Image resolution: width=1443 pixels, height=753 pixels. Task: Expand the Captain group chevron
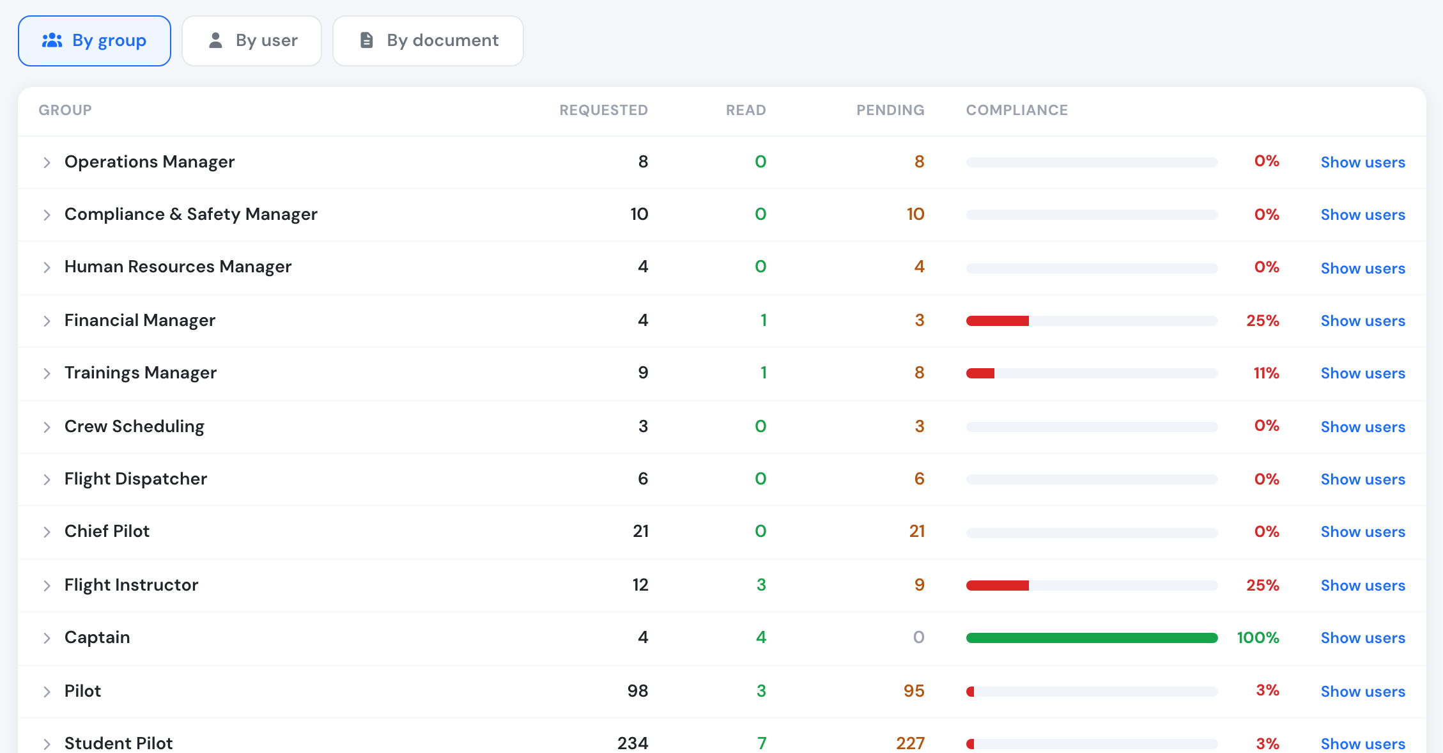coord(47,638)
